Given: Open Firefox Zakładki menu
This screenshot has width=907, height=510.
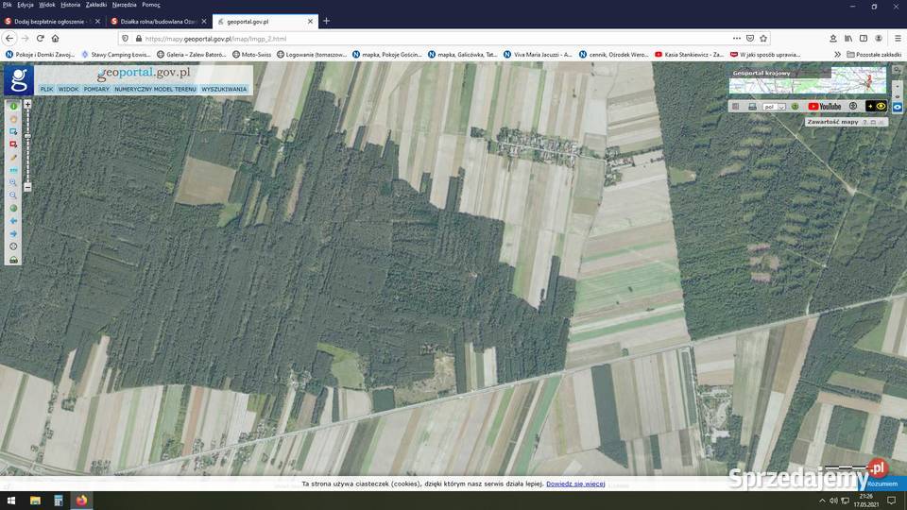Looking at the screenshot, I should click(96, 5).
